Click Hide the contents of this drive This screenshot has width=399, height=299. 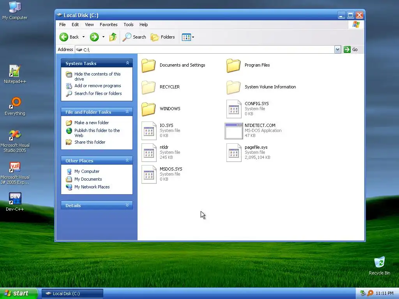click(x=97, y=77)
